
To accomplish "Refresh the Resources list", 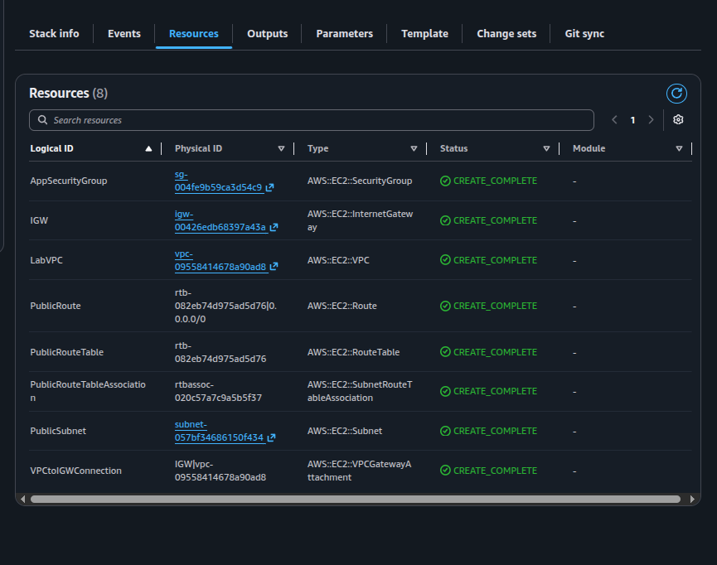I will tap(676, 94).
